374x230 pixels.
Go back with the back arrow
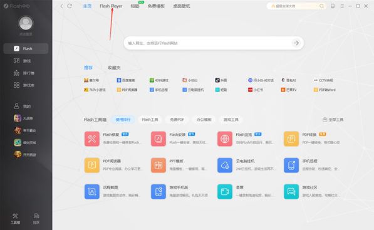pos(61,6)
